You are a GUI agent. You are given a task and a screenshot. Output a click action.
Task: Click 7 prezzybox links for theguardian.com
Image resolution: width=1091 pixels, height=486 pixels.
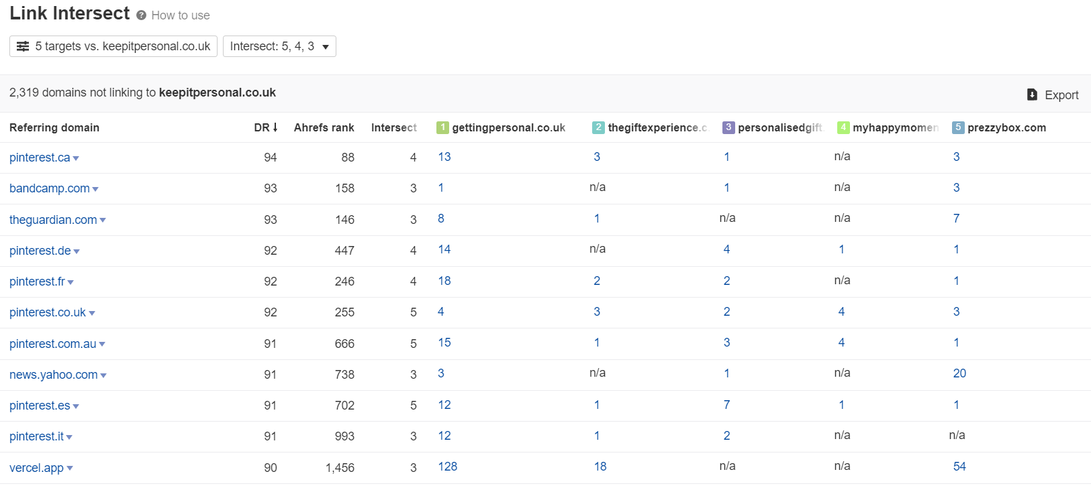[x=957, y=219]
